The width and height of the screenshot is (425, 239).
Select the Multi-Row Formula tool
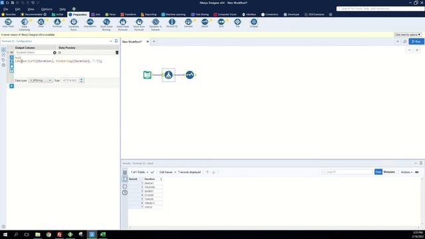(x=139, y=25)
